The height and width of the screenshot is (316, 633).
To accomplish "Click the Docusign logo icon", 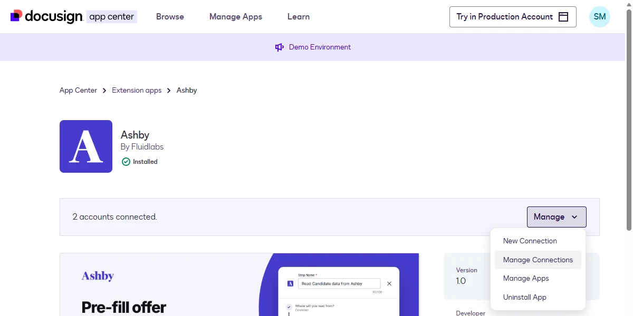I will pyautogui.click(x=16, y=16).
